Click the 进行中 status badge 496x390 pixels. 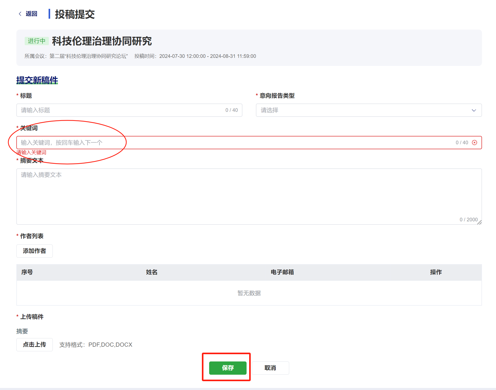click(x=37, y=41)
